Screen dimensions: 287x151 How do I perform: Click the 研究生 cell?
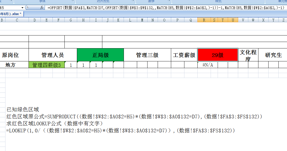click(x=273, y=55)
